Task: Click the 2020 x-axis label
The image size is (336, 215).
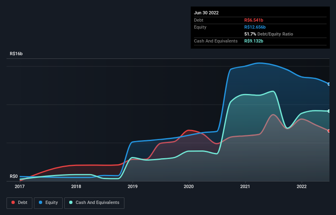Action: point(189,186)
